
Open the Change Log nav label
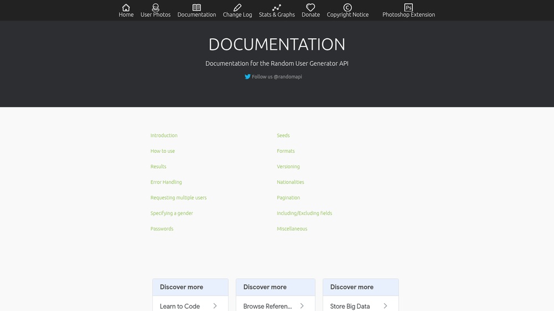[238, 14]
